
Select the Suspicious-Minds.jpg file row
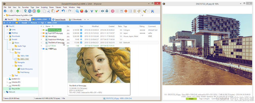coord(100,39)
